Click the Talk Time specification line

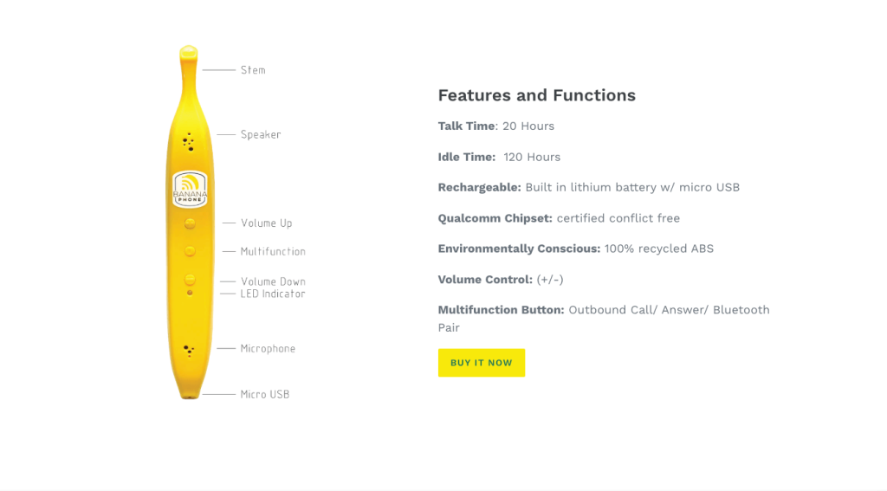pyautogui.click(x=496, y=126)
